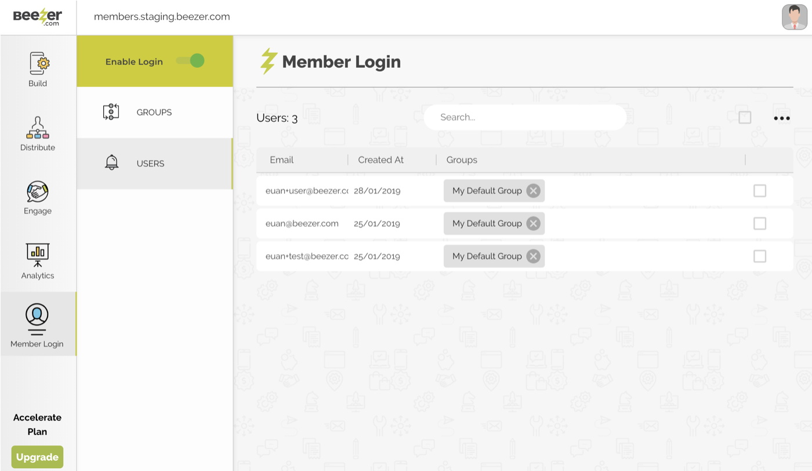
Task: Open the Analytics chart icon
Action: coord(38,255)
